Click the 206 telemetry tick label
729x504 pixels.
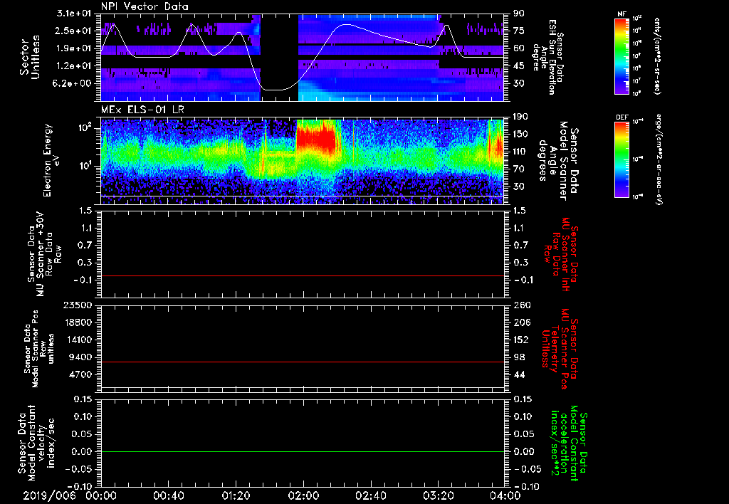point(521,322)
